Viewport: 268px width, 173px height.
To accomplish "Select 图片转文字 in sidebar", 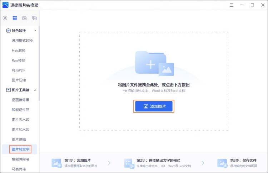I will pos(20,150).
